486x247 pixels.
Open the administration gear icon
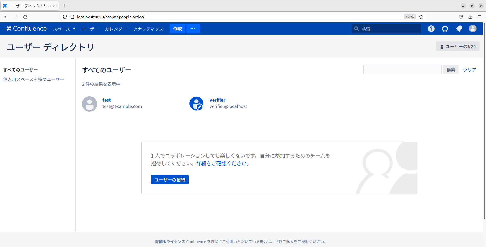tap(445, 29)
